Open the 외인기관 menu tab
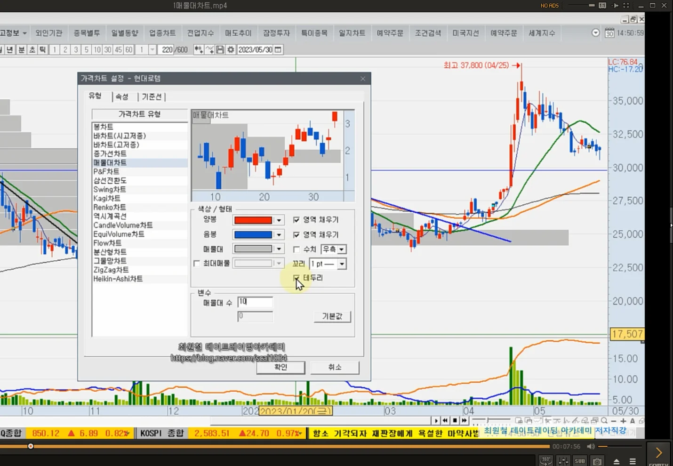673x466 pixels. (x=49, y=33)
